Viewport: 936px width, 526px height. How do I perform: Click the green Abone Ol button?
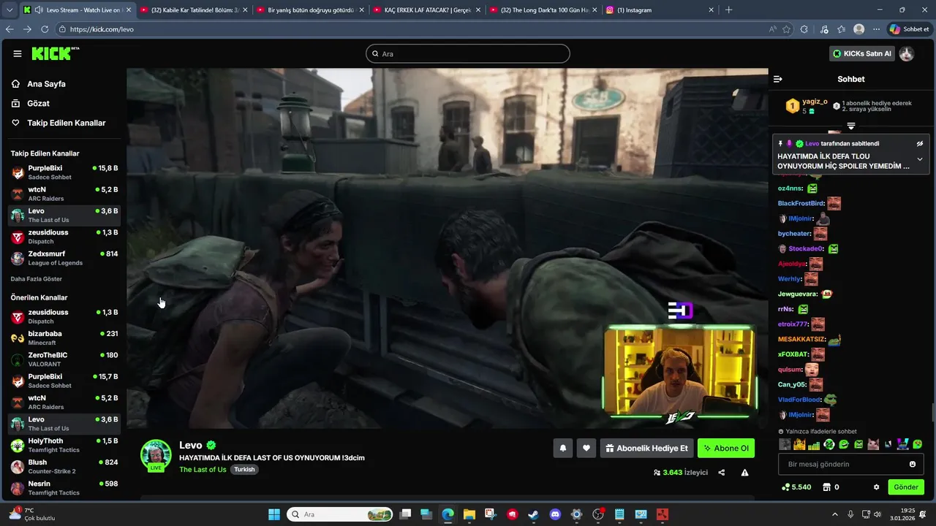click(x=726, y=449)
